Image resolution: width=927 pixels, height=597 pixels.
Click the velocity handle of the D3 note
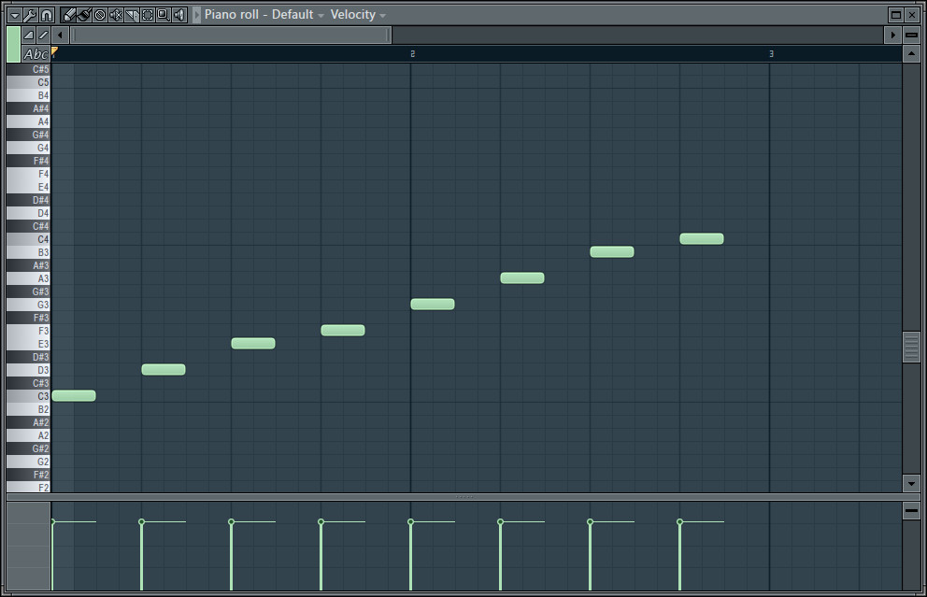(x=141, y=522)
